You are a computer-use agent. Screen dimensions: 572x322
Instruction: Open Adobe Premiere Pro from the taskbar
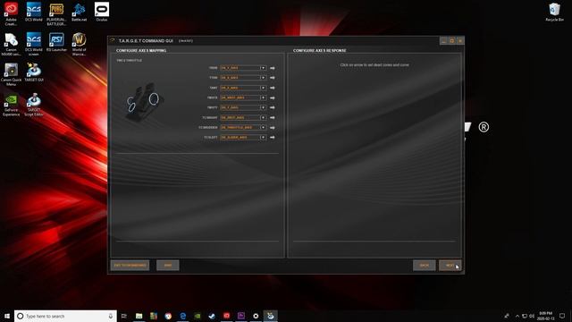point(241,316)
